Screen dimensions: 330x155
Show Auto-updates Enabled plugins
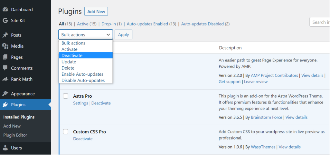[147, 24]
